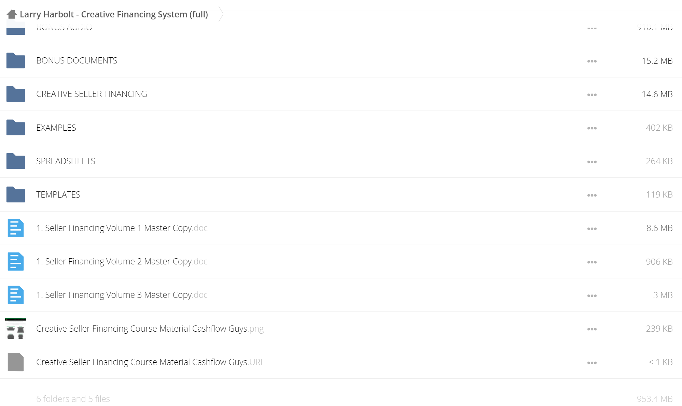The width and height of the screenshot is (682, 406).
Task: Show options menu for Cashflow Guys URL file
Action: [x=592, y=363]
